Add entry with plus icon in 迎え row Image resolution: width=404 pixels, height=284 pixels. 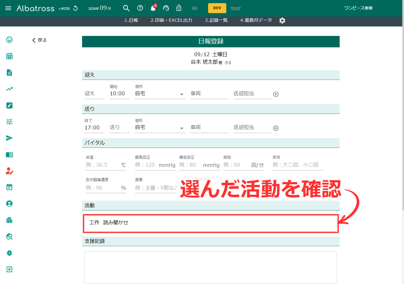click(x=276, y=94)
